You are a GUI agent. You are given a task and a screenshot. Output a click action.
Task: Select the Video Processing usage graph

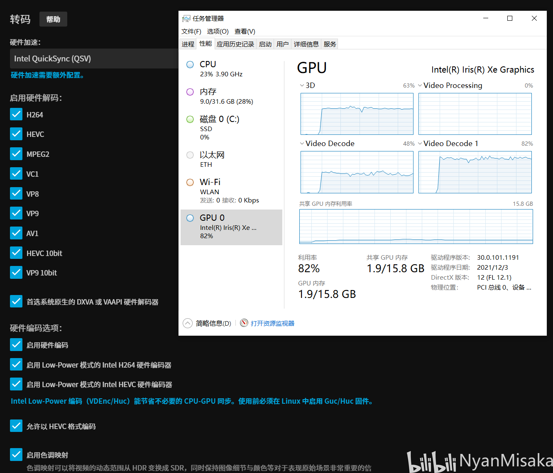pos(475,114)
